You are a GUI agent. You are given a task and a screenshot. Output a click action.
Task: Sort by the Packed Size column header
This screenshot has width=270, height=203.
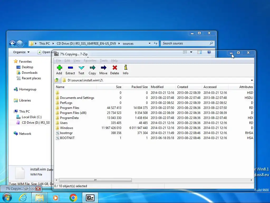[136, 87]
